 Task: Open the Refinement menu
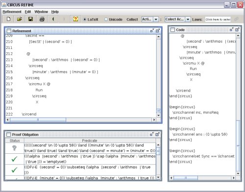(12, 12)
